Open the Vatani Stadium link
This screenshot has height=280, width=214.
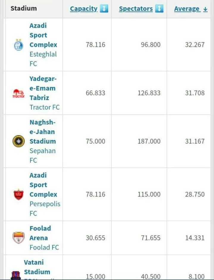click(37, 267)
